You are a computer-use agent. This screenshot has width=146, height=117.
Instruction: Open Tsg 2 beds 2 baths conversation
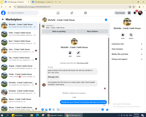pos(19,59)
